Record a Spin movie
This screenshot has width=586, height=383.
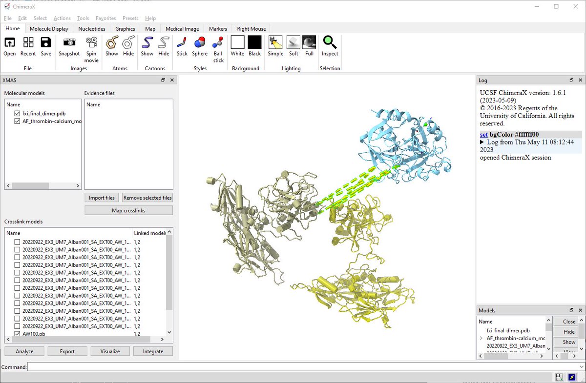91,43
